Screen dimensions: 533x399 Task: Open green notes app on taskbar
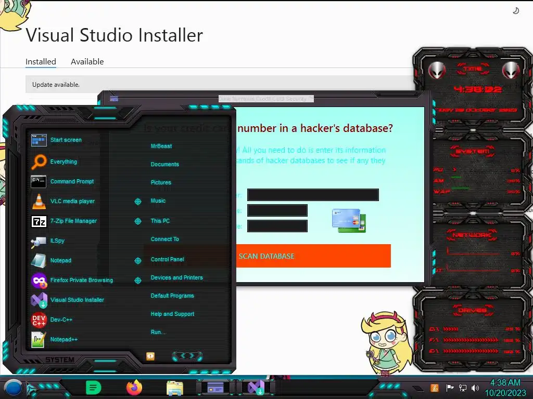click(x=94, y=388)
